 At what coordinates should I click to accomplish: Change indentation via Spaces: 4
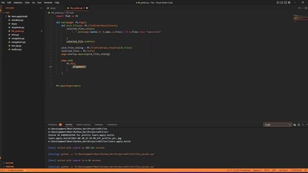tap(257, 171)
